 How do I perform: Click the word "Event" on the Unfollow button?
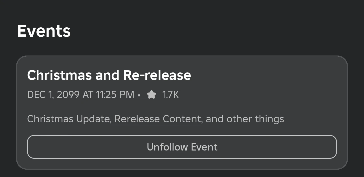pos(204,147)
